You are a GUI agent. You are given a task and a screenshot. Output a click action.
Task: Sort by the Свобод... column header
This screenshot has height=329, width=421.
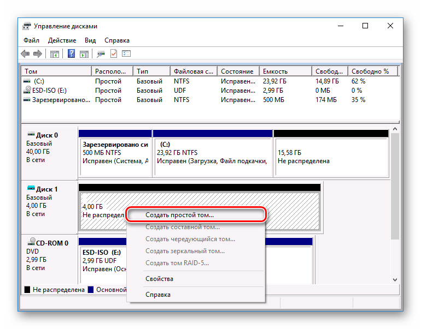pos(330,71)
